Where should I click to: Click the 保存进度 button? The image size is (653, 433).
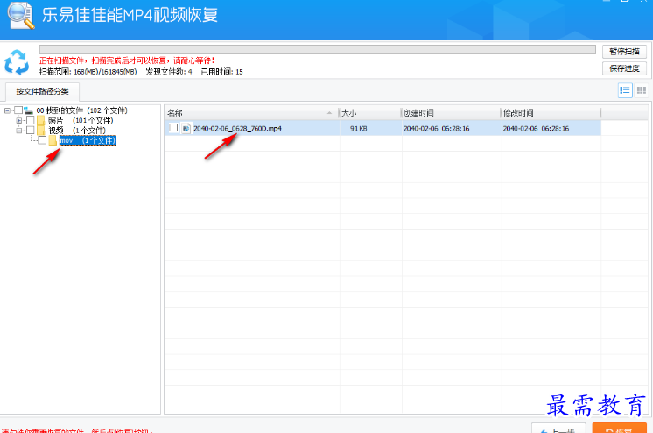(x=624, y=68)
